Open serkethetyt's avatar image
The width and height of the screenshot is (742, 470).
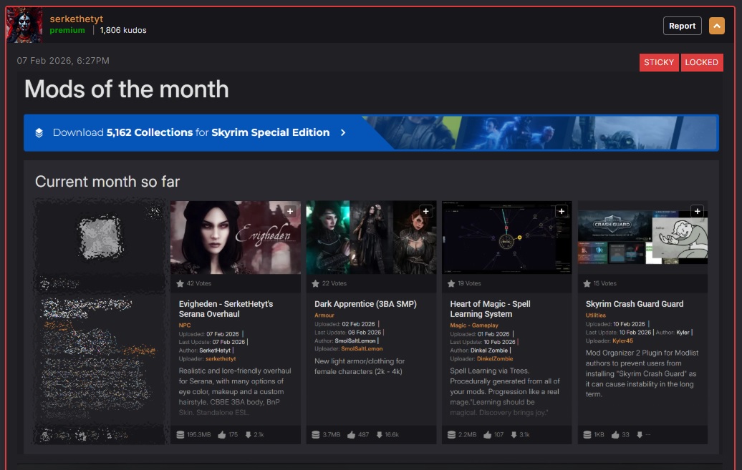pos(24,25)
